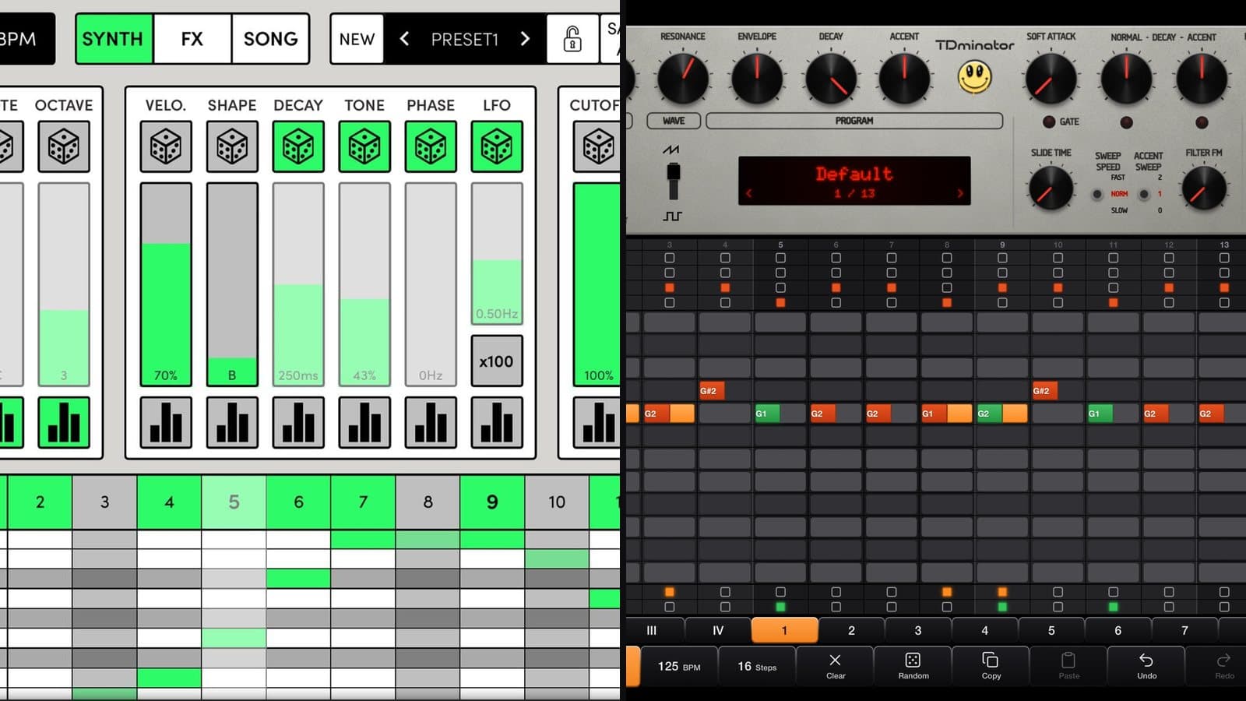Open the PROGRAM selector bar
The image size is (1246, 701).
coord(854,121)
